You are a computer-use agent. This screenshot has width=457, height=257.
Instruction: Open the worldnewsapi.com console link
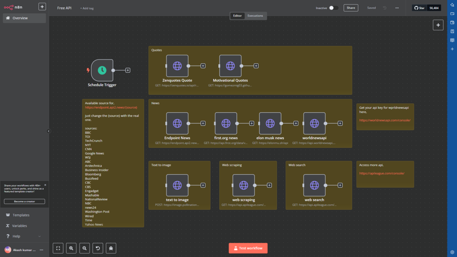pyautogui.click(x=385, y=120)
